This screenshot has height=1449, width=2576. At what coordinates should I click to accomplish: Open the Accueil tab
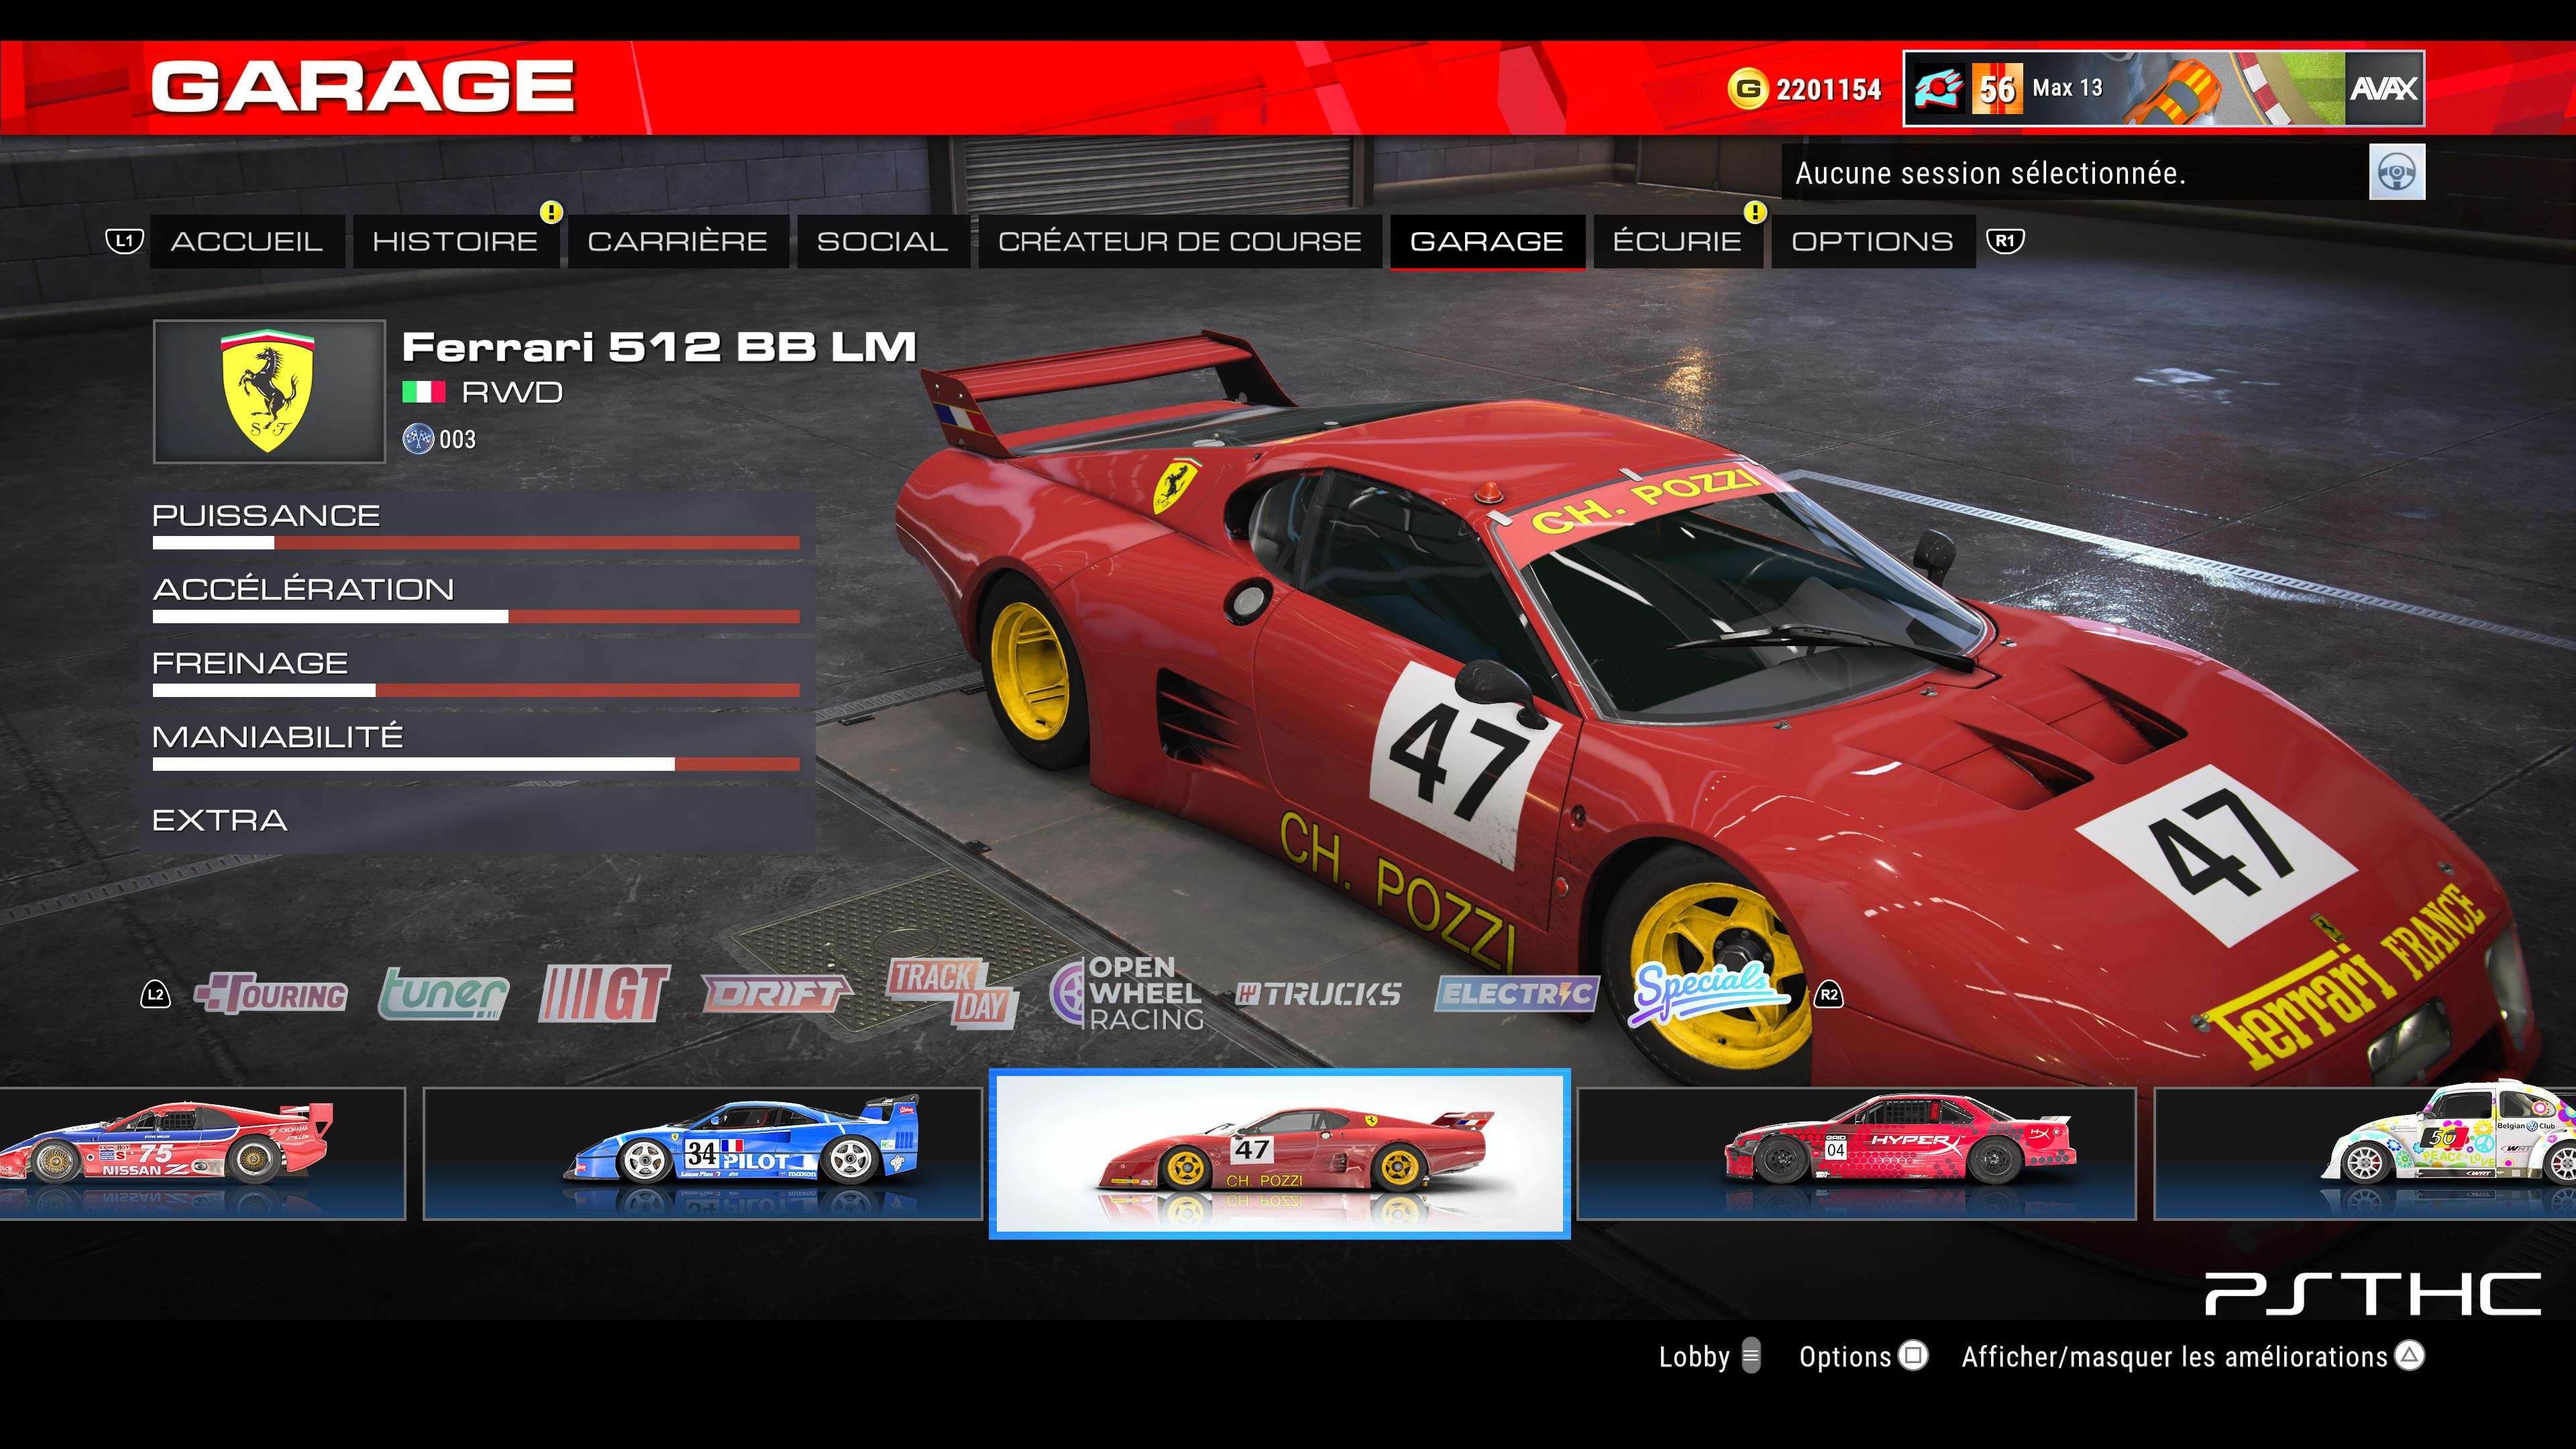[x=247, y=241]
